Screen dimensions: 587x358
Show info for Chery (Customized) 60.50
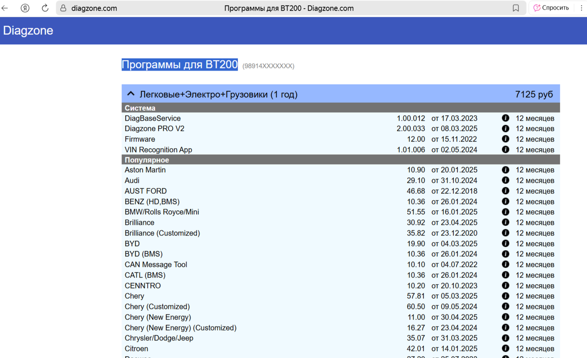(505, 307)
